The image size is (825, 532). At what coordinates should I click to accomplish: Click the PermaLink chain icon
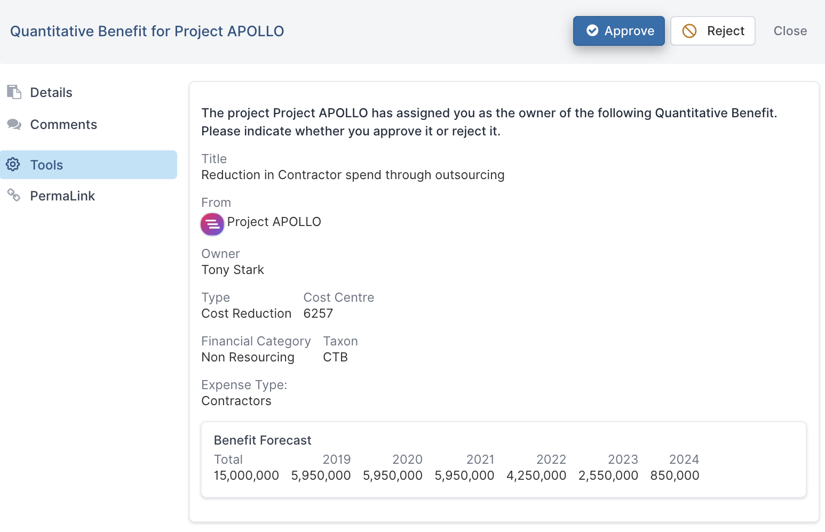tap(14, 196)
